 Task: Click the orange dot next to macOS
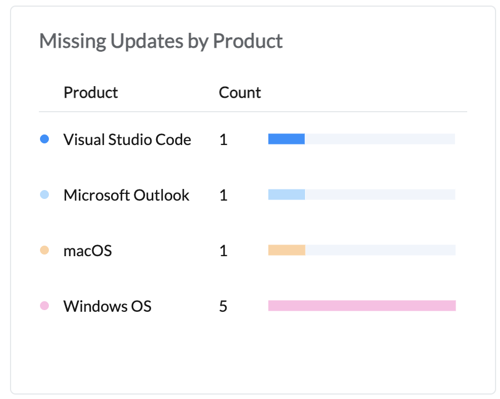(x=45, y=250)
